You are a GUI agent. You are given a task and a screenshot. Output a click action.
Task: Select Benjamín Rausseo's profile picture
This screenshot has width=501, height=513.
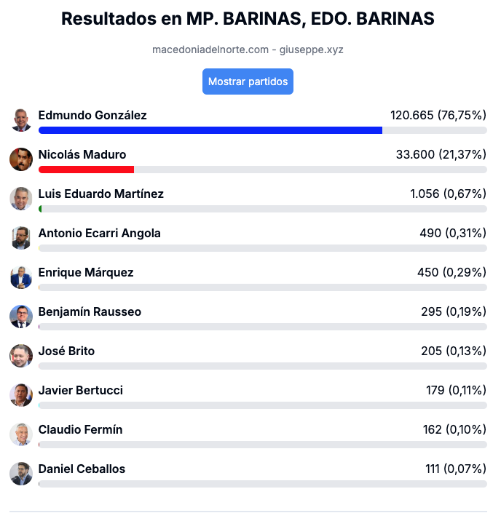(21, 317)
